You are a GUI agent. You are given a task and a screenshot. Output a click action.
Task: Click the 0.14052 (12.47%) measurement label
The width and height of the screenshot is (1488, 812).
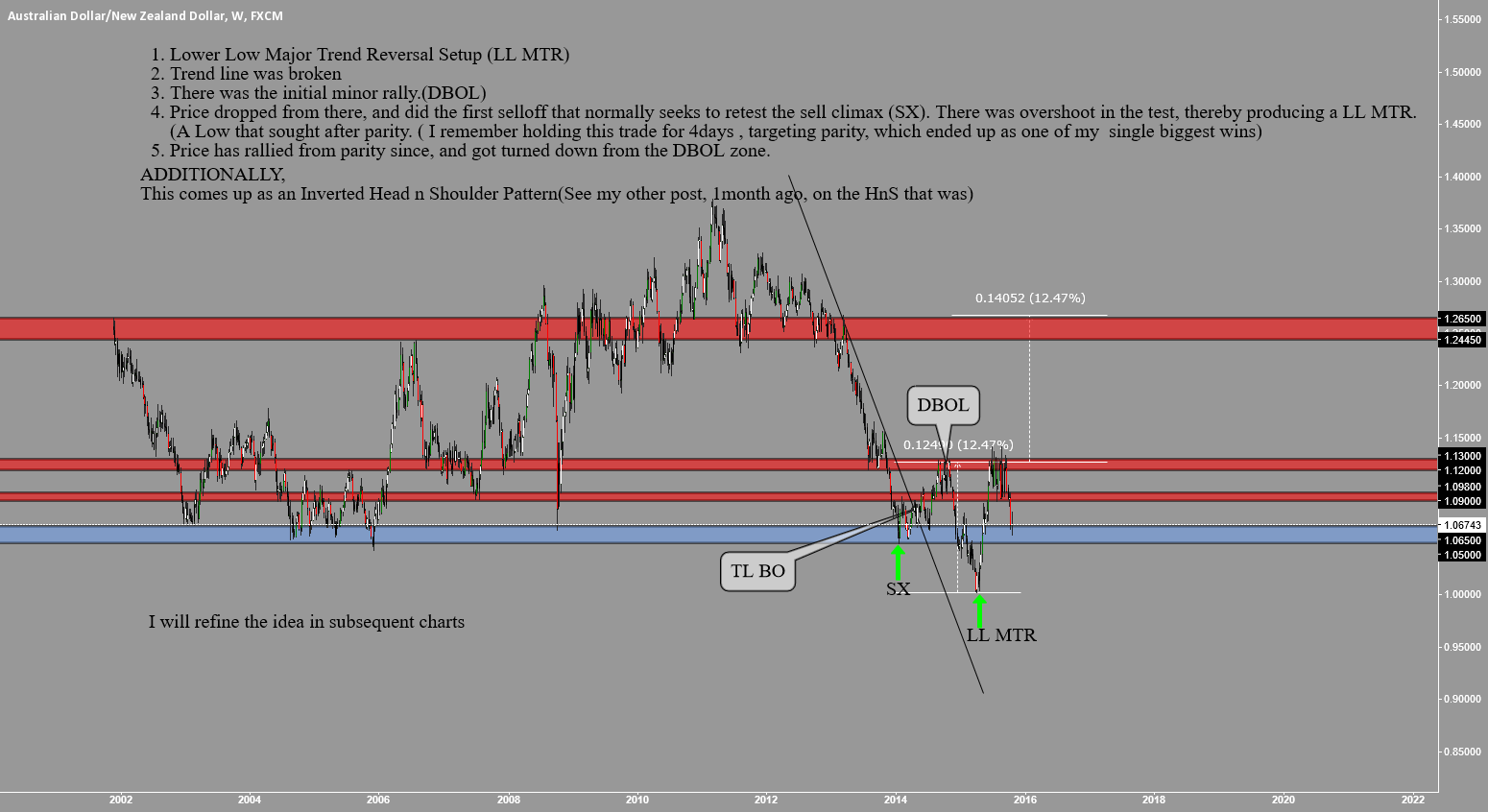click(1030, 298)
